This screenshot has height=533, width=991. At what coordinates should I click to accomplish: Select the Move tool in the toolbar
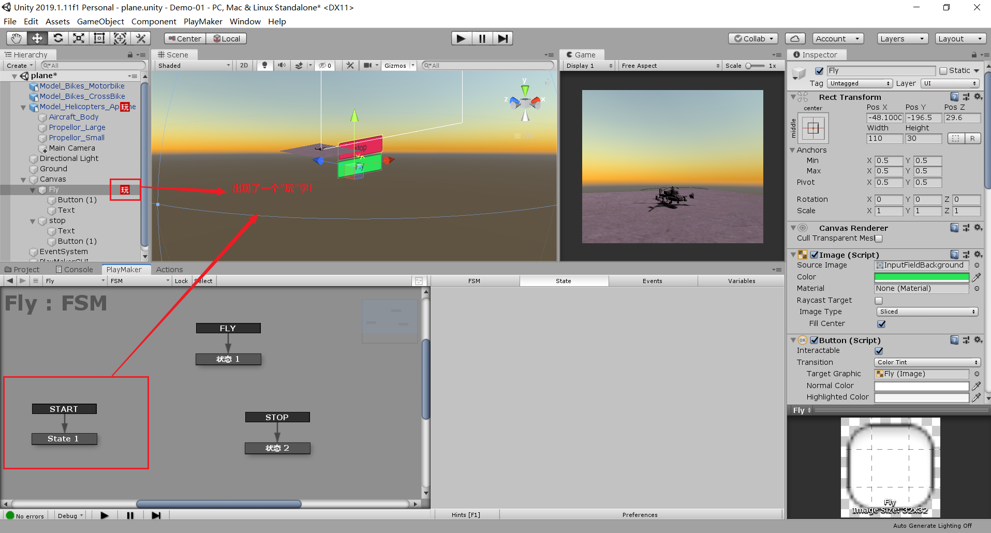point(37,38)
